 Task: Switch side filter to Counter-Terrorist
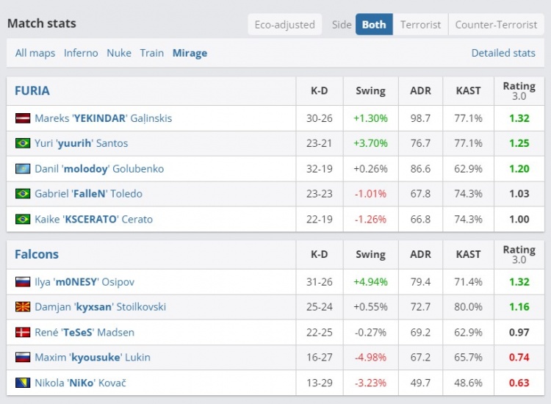pos(496,24)
